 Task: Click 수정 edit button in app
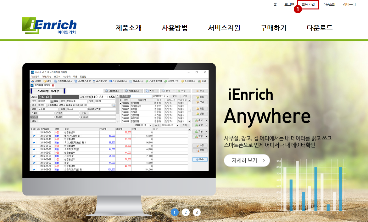200,146
